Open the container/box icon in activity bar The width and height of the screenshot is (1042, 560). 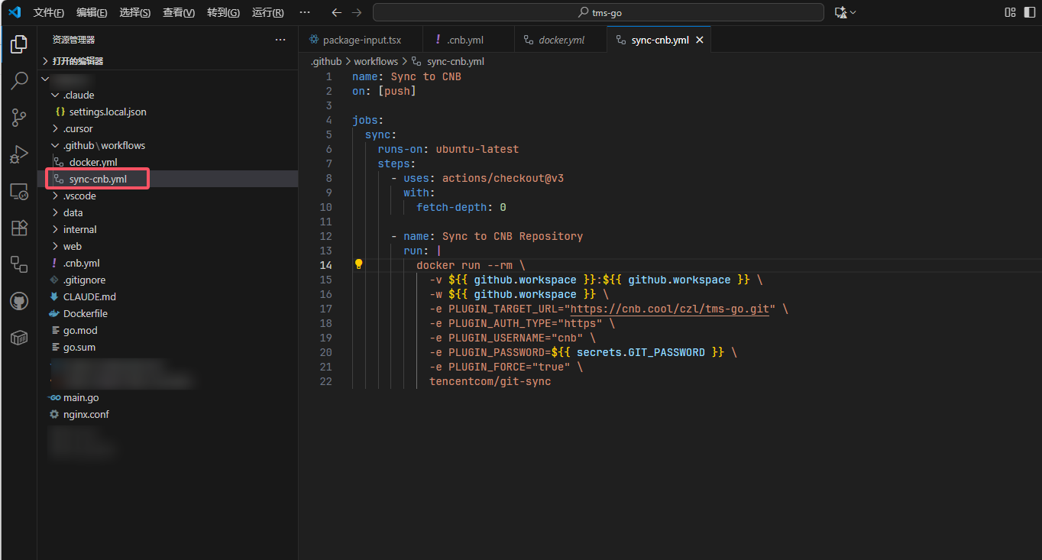click(19, 338)
